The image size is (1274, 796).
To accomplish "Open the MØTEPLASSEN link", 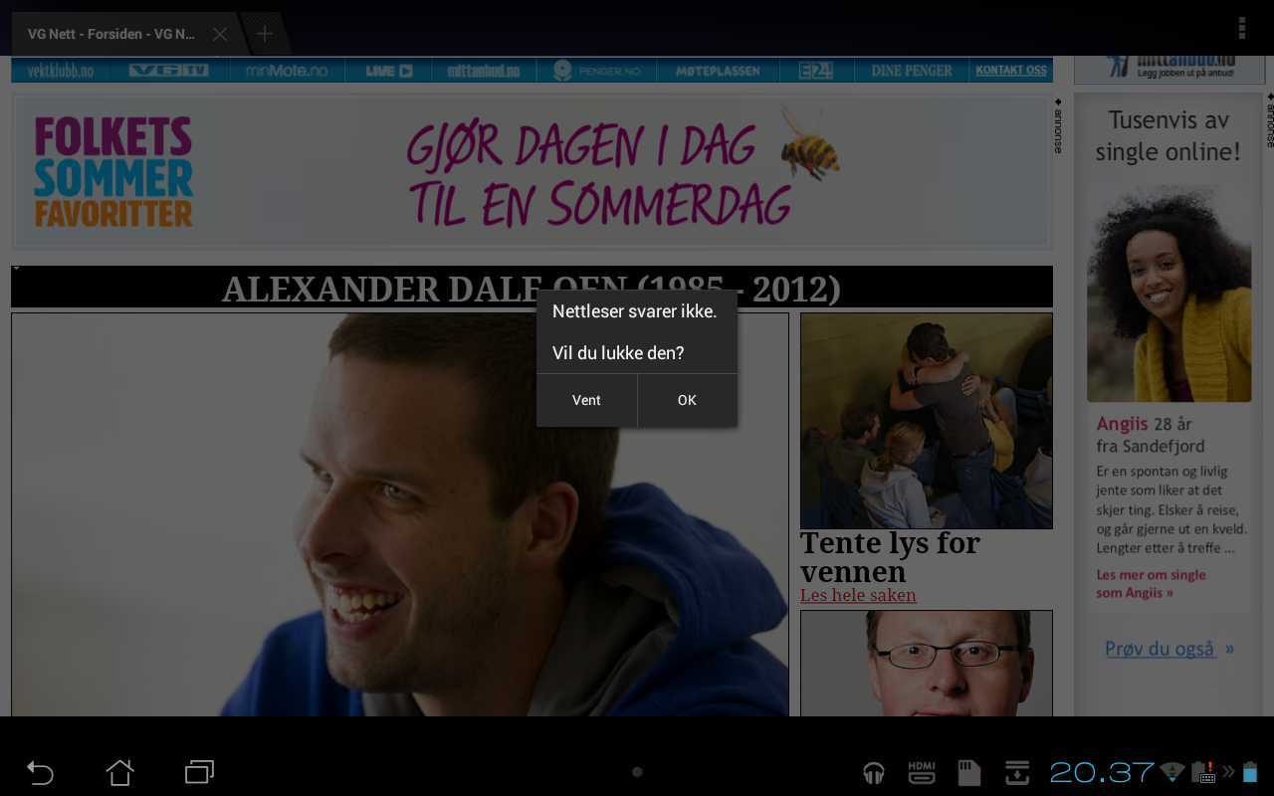I will pyautogui.click(x=718, y=71).
